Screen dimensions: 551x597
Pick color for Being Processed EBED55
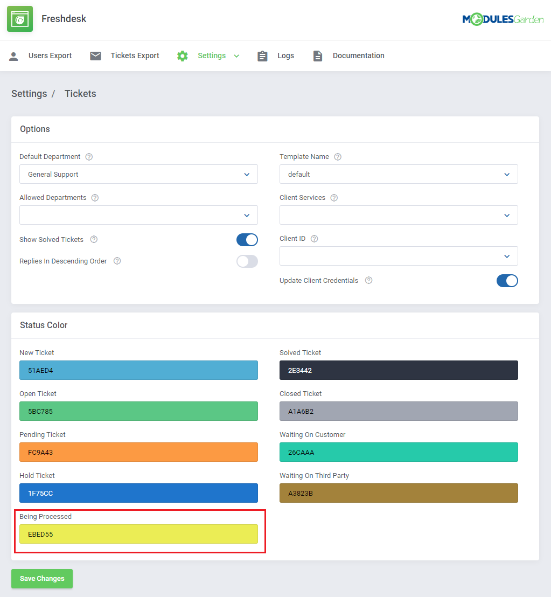pos(138,534)
